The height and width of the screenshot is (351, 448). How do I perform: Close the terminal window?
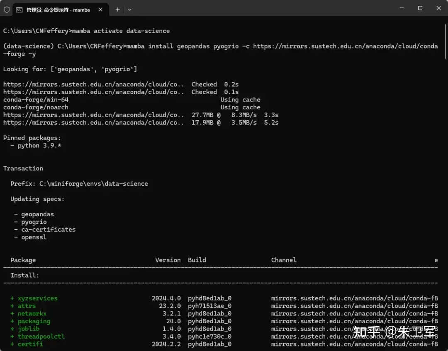(438, 8)
